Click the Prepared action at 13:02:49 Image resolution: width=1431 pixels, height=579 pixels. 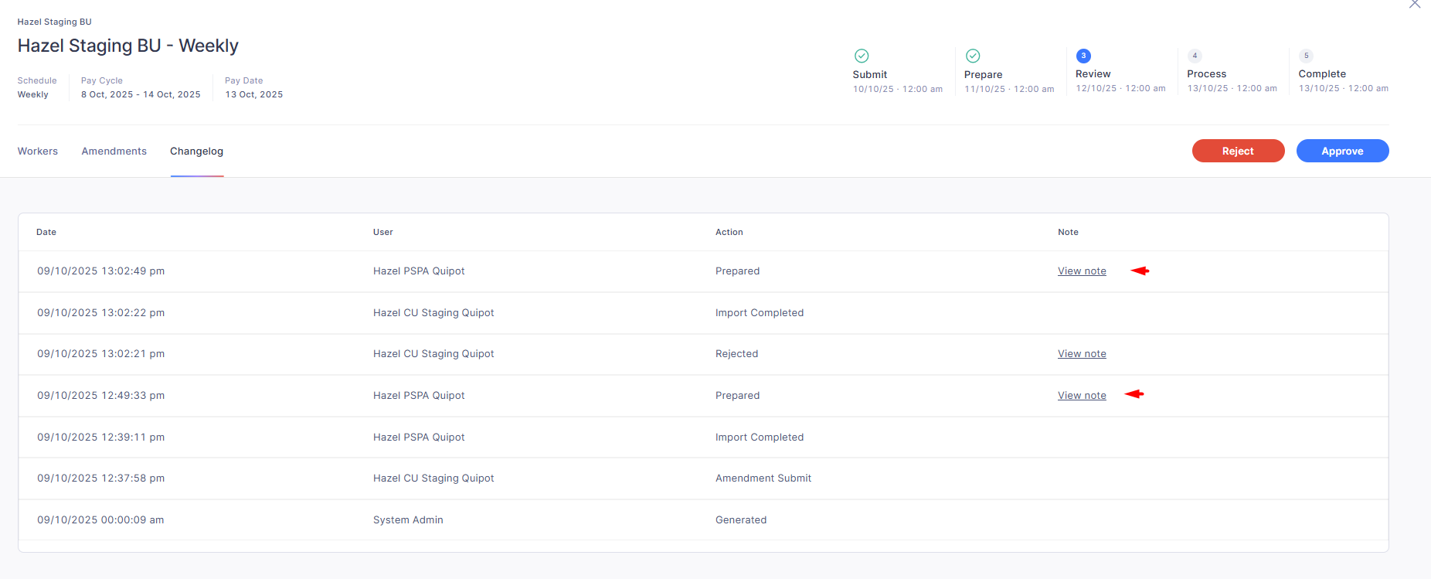pyautogui.click(x=738, y=271)
